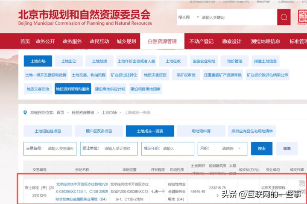This screenshot has width=307, height=204.
Task: Click the 成交年份 input box
Action: click(x=178, y=149)
